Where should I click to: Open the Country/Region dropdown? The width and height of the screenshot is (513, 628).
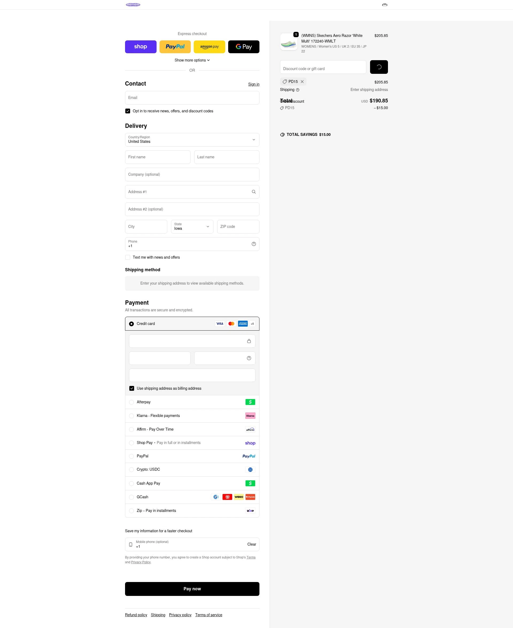tap(192, 140)
